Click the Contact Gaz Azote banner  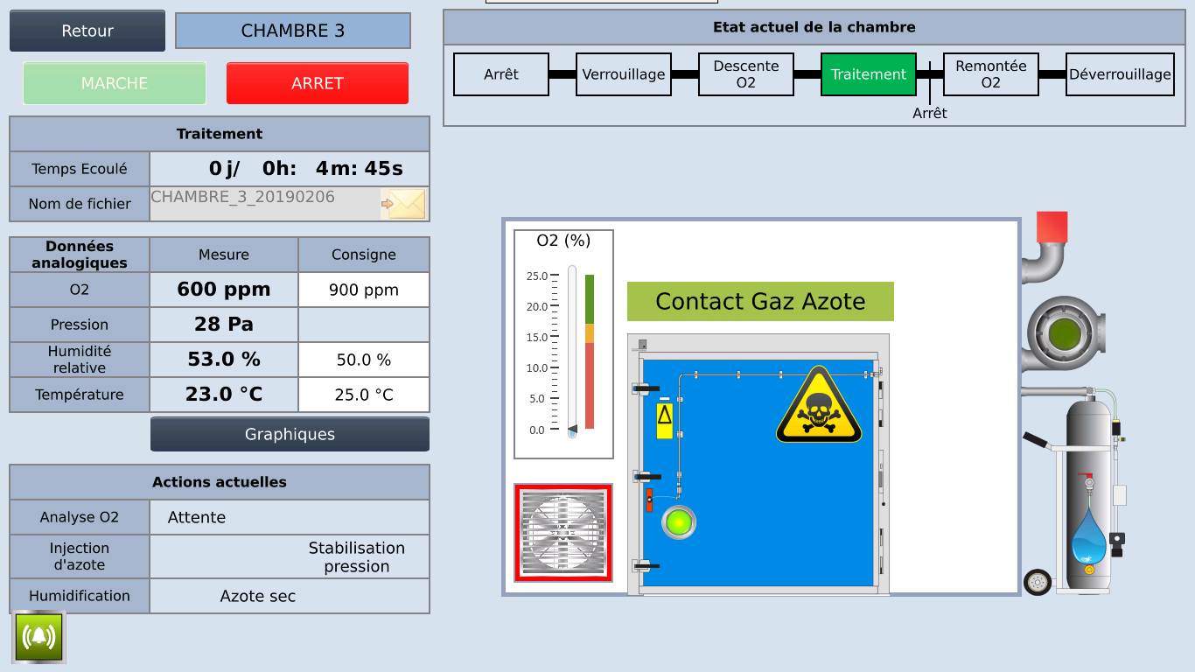click(760, 302)
